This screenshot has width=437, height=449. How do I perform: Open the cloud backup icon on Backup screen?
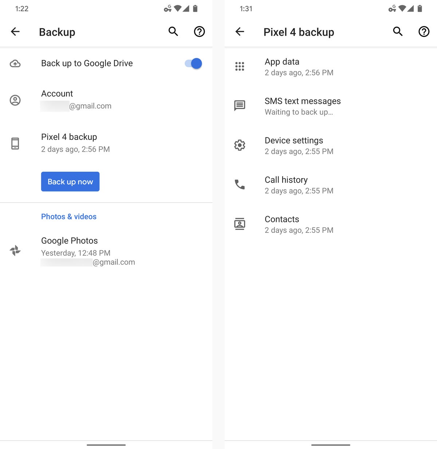pyautogui.click(x=15, y=63)
